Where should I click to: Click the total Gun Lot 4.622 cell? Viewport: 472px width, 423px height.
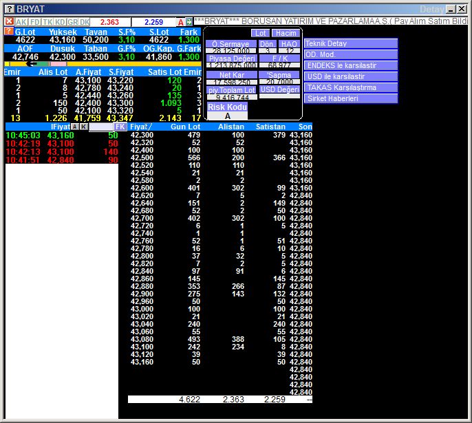click(189, 400)
